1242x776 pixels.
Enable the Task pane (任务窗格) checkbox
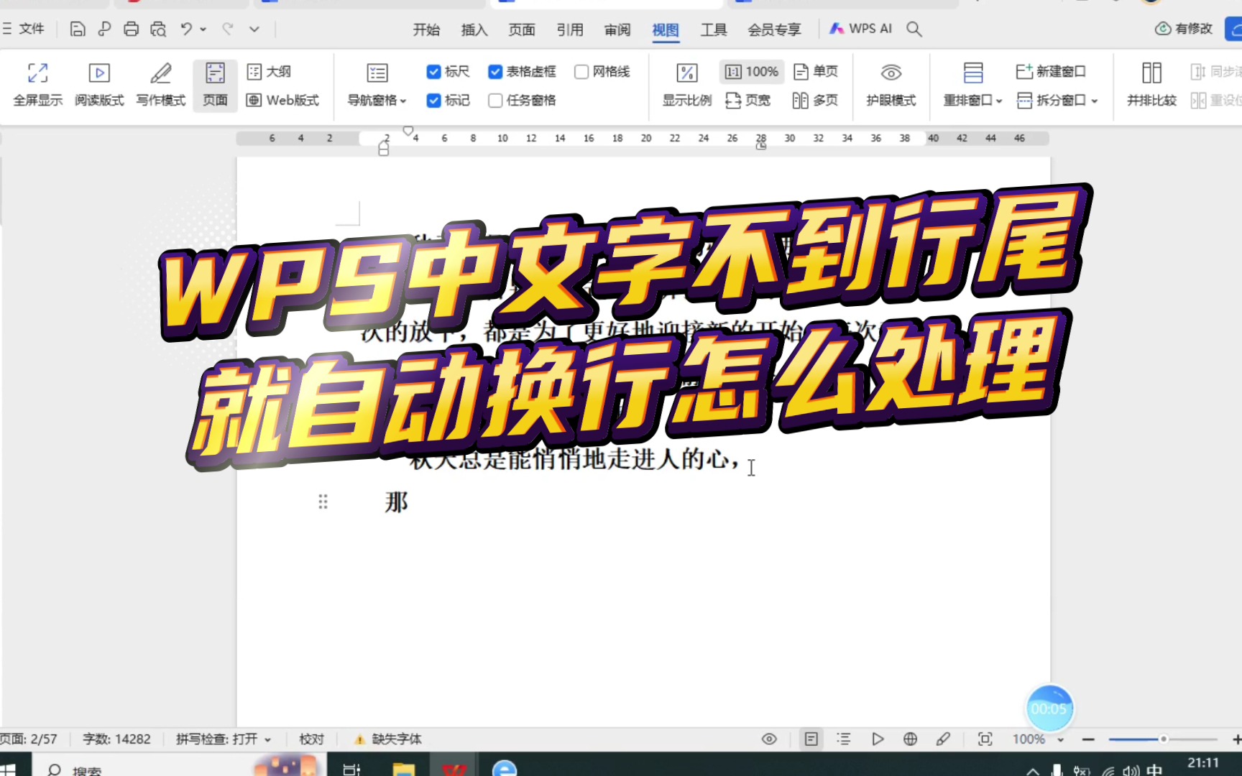tap(495, 101)
